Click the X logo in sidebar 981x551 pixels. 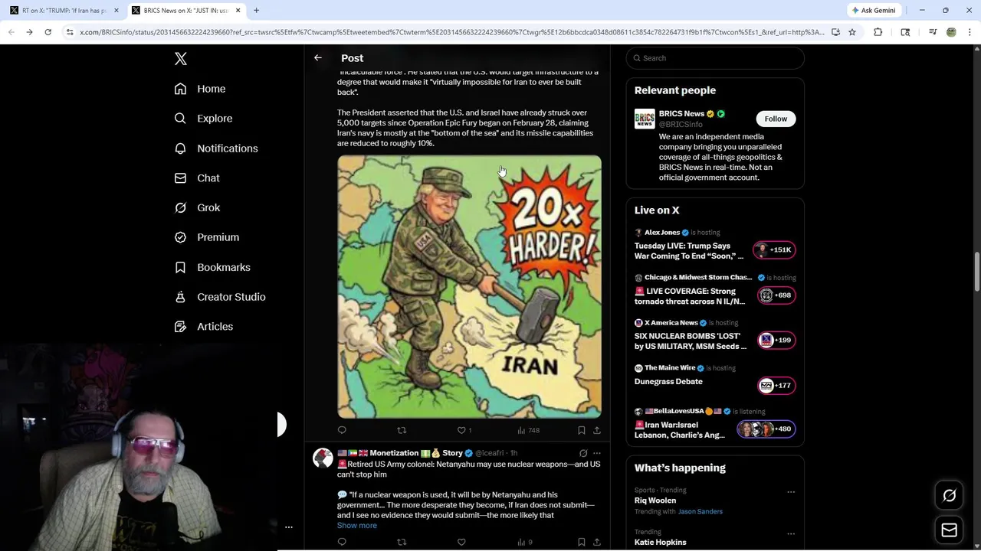pos(181,59)
